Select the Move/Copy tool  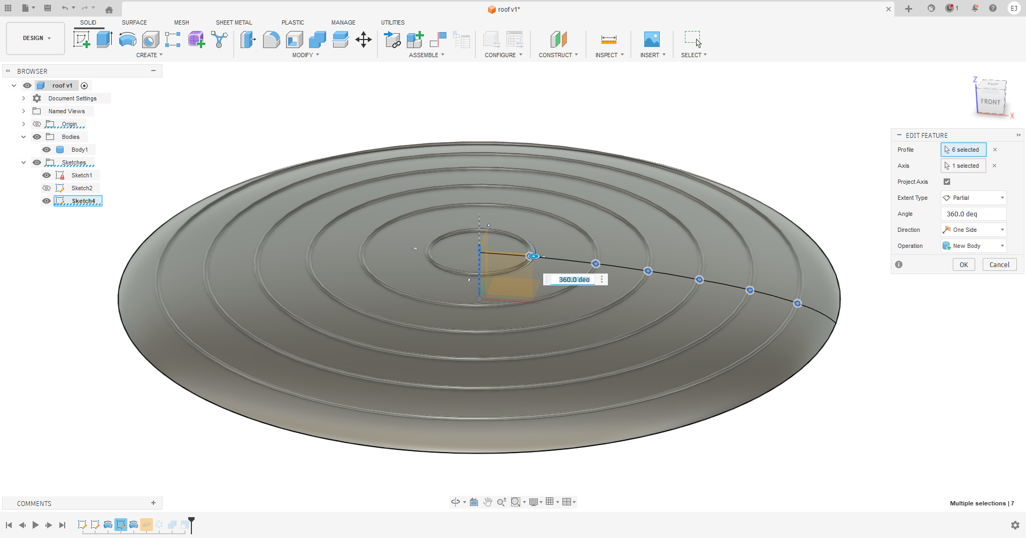coord(364,40)
